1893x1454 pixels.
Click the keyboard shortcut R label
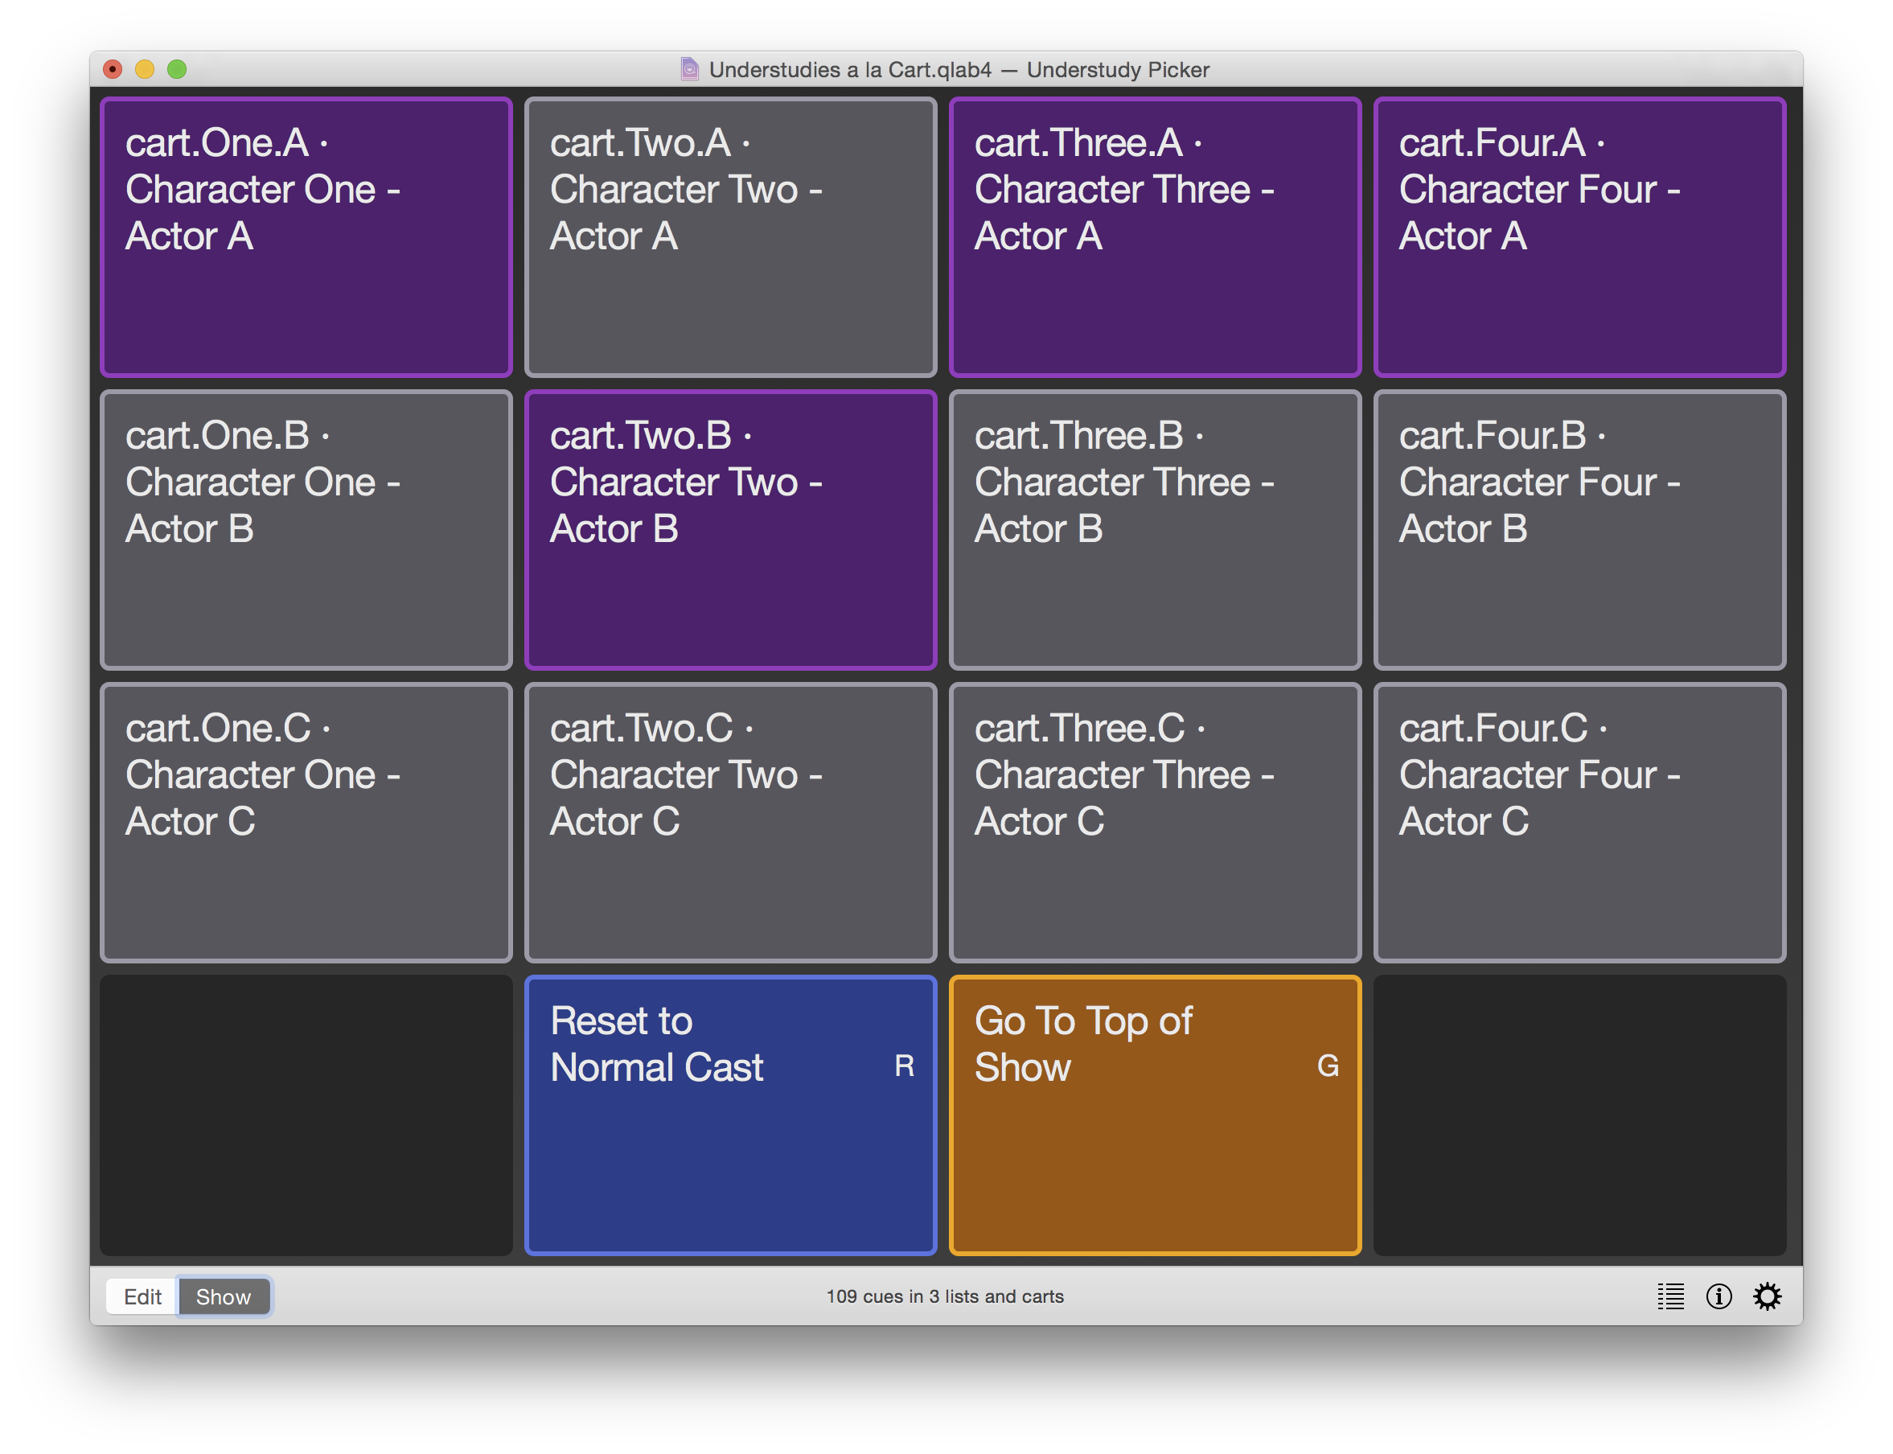click(x=905, y=1063)
